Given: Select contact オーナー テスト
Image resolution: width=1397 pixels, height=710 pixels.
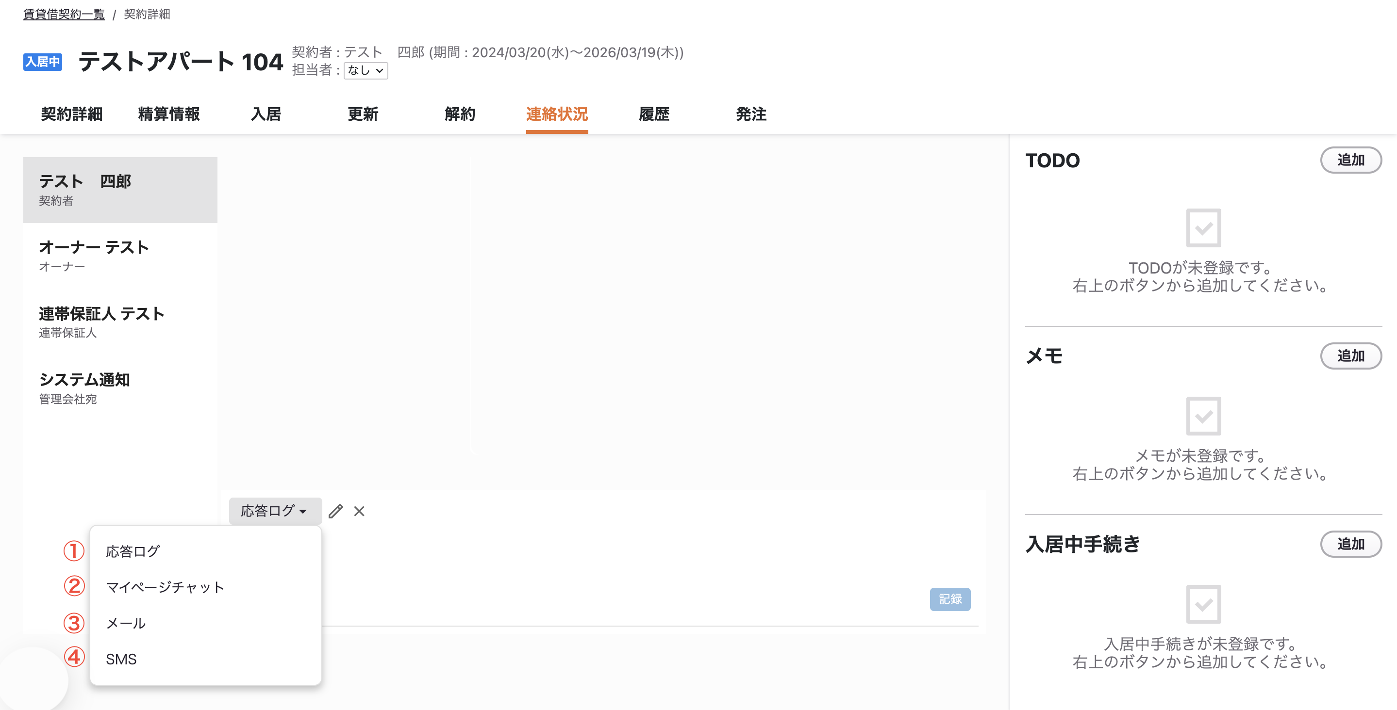Looking at the screenshot, I should (120, 256).
